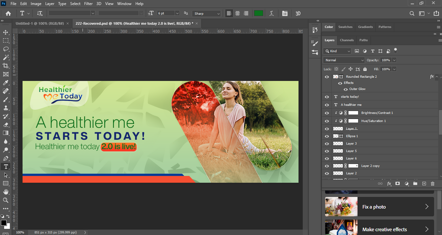Open the font size dropdown

click(x=177, y=13)
